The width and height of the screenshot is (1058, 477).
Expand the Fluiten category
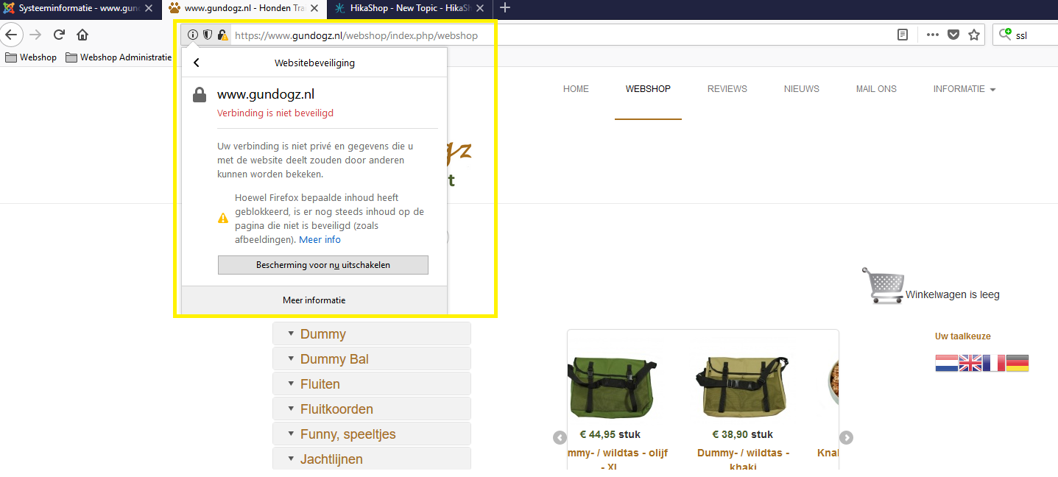(x=372, y=384)
